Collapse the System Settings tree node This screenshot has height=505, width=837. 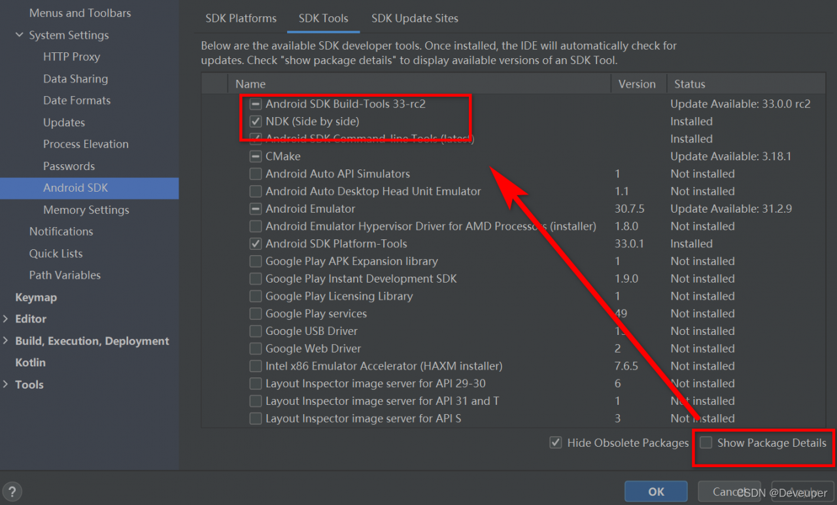coord(20,35)
